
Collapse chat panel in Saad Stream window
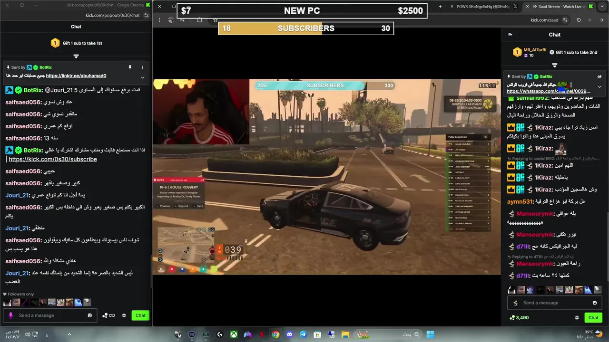[x=510, y=35]
